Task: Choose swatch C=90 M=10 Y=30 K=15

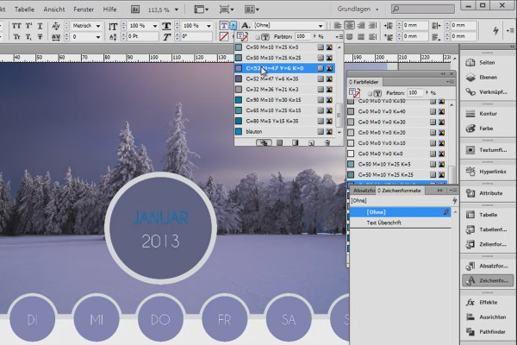Action: click(285, 100)
